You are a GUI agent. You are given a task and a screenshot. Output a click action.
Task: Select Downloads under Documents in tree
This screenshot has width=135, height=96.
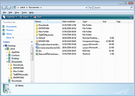[x=18, y=65]
